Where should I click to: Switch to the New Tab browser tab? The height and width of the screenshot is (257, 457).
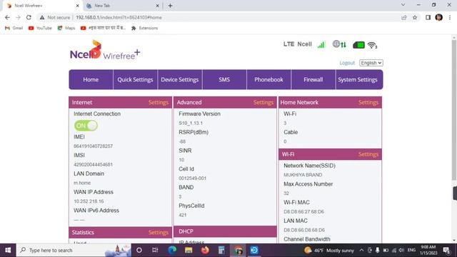(122, 6)
